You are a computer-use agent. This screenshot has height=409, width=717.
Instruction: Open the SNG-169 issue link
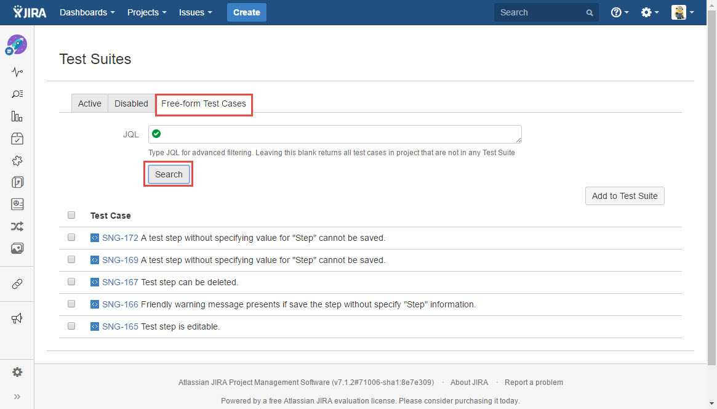click(x=120, y=260)
